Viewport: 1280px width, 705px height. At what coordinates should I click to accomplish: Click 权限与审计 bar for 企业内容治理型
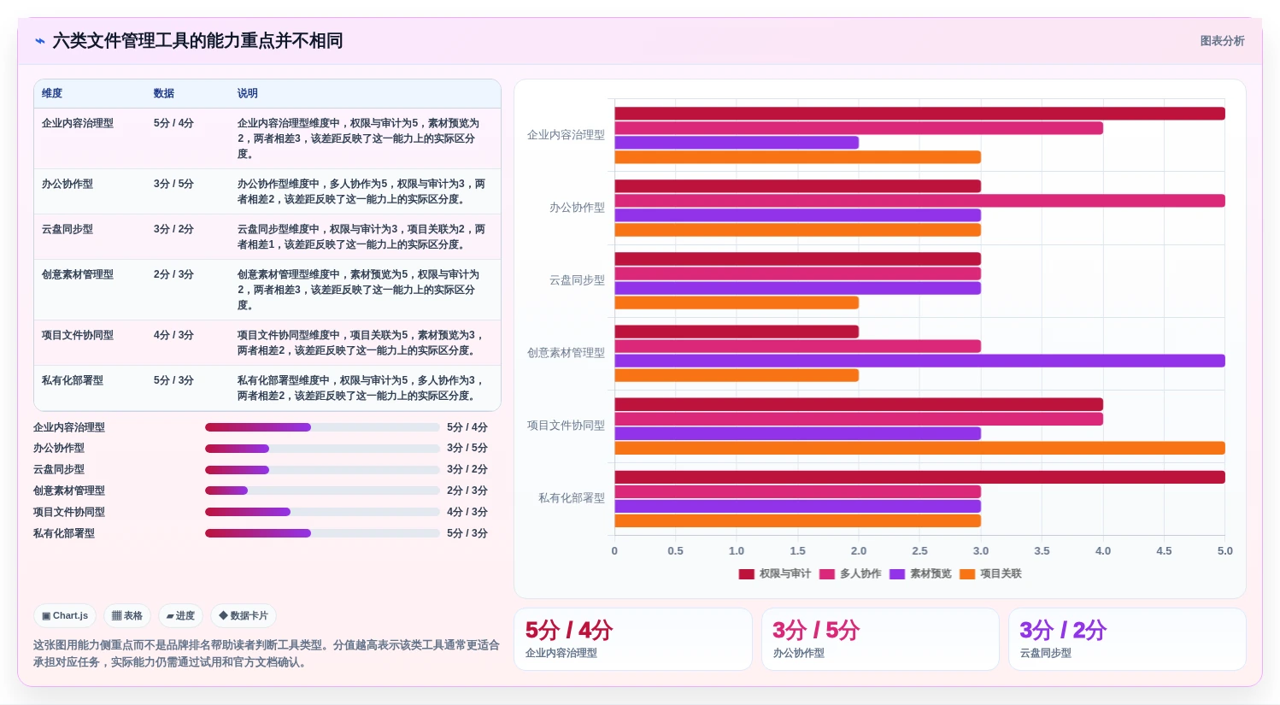919,114
